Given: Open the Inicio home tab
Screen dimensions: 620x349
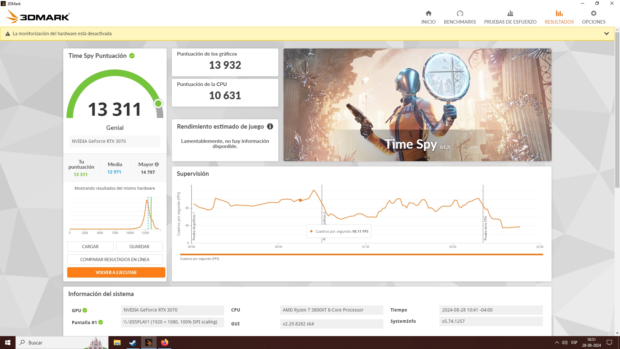Looking at the screenshot, I should 428,17.
